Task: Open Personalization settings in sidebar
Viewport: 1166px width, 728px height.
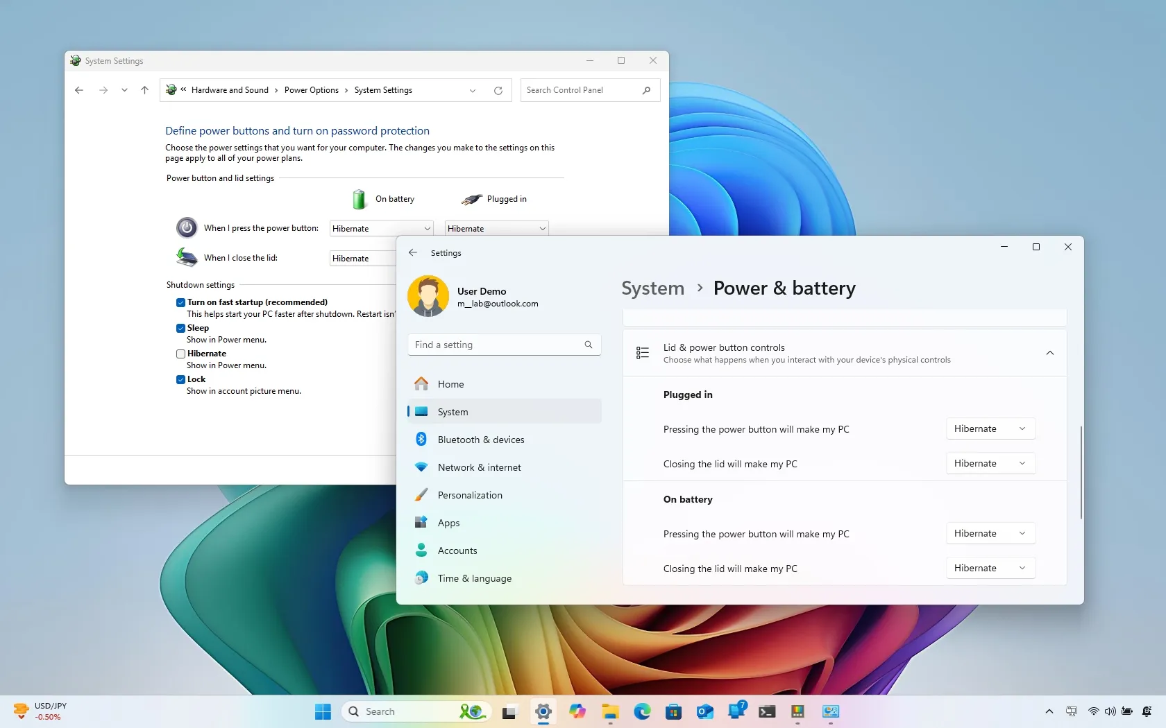Action: tap(470, 495)
